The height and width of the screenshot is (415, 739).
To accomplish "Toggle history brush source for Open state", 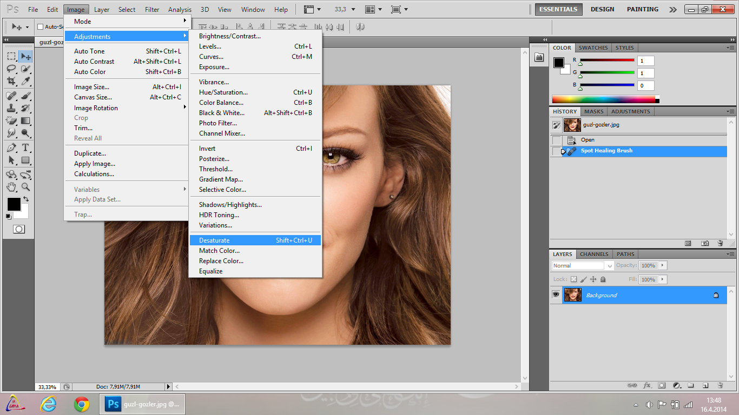I will pyautogui.click(x=556, y=140).
